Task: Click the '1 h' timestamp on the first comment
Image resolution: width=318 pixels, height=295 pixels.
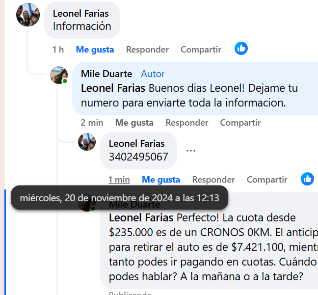Action: pos(58,50)
